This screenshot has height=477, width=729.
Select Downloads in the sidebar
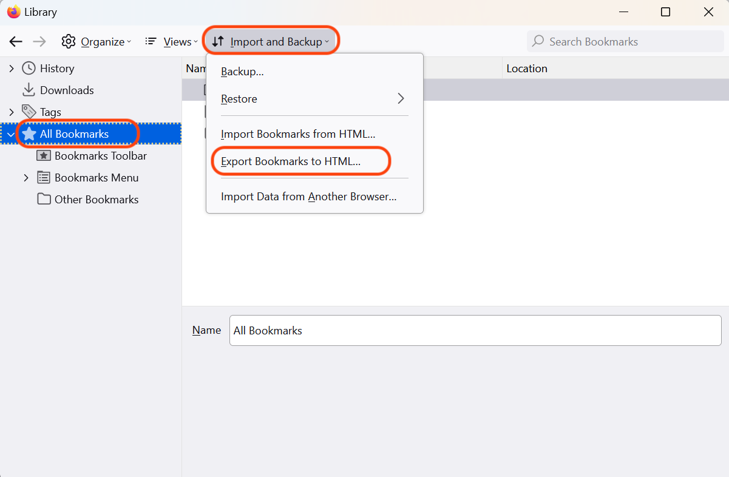point(67,90)
